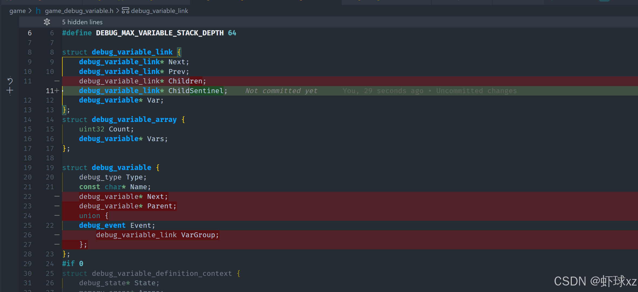This screenshot has height=292, width=638.
Task: Click original line number 22 in gutter
Action: pos(28,196)
